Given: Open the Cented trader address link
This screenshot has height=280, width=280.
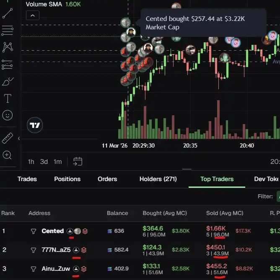Looking at the screenshot, I should [x=52, y=231].
